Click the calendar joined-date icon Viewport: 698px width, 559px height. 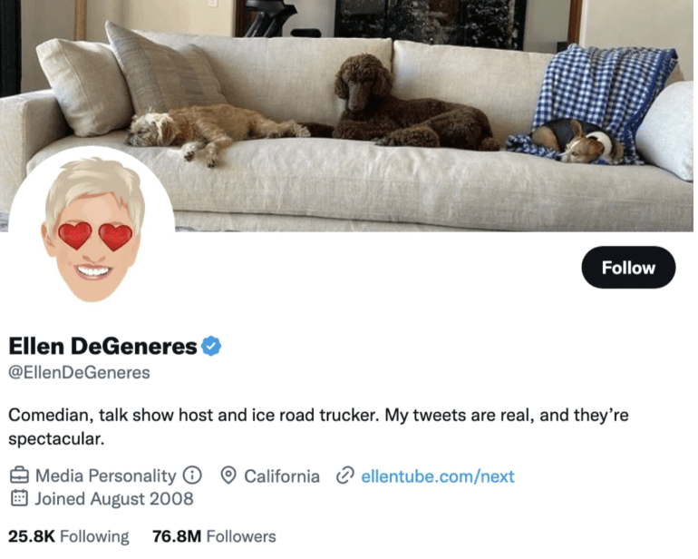[x=19, y=498]
